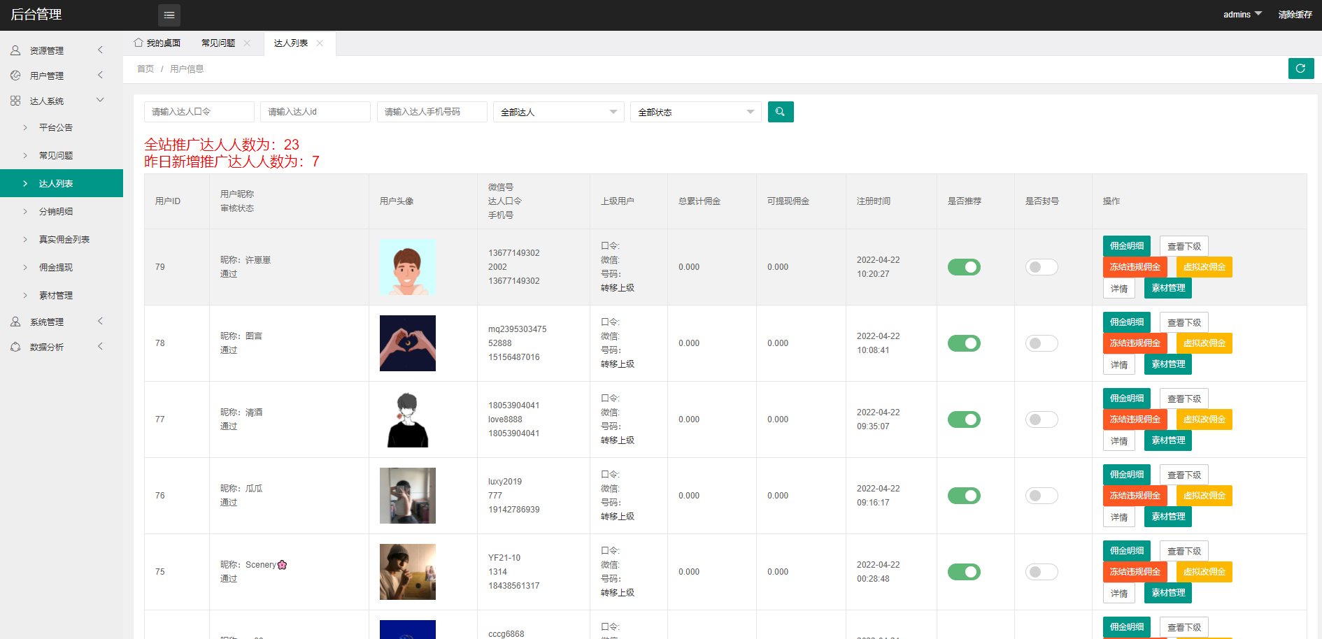Screen dimensions: 1322x639
Task: Close the 常见问题 tab via its X
Action: pos(247,43)
